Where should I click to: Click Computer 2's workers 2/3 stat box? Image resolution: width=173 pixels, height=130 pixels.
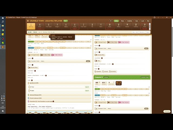(104, 83)
